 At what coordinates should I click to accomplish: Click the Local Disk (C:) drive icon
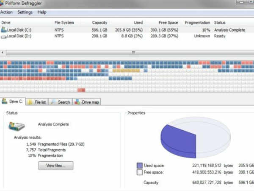pos(3,30)
